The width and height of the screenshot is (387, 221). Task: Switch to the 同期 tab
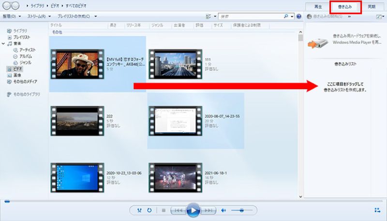tap(372, 7)
